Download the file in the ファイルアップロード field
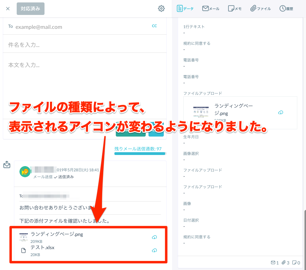This screenshot has width=306, height=270. 281,113
